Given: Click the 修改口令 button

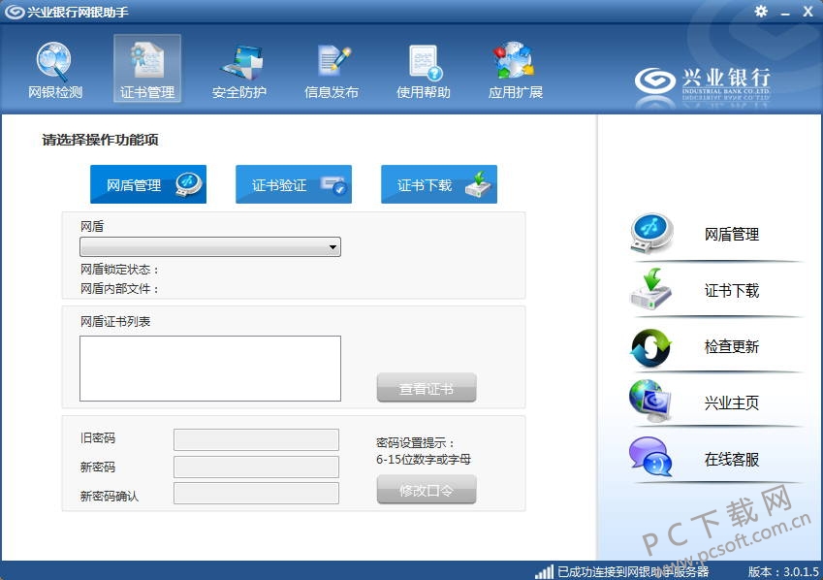Looking at the screenshot, I should [x=427, y=490].
